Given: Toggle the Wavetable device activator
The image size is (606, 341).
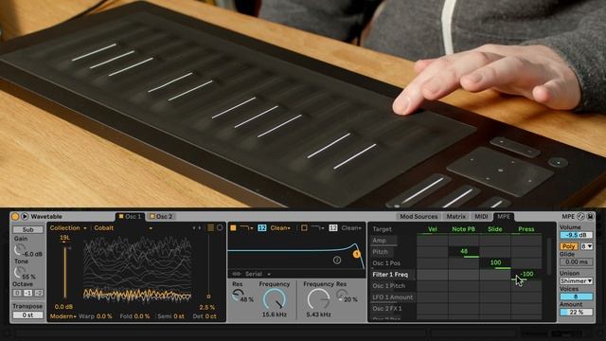Looking at the screenshot, I should click(x=15, y=217).
